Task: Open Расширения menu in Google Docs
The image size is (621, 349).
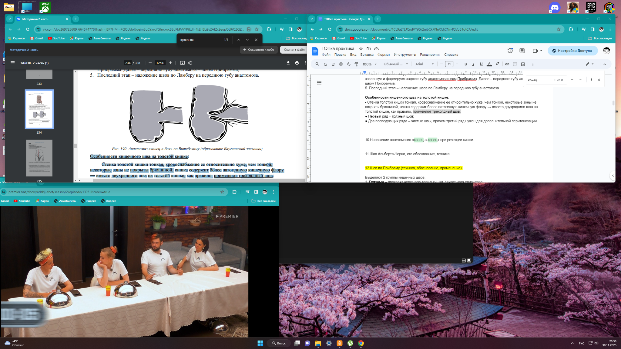Action: coord(430,55)
